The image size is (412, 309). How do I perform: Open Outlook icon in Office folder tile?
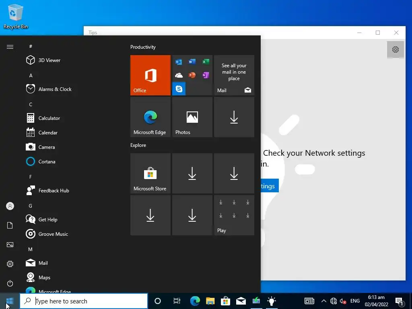(x=179, y=62)
